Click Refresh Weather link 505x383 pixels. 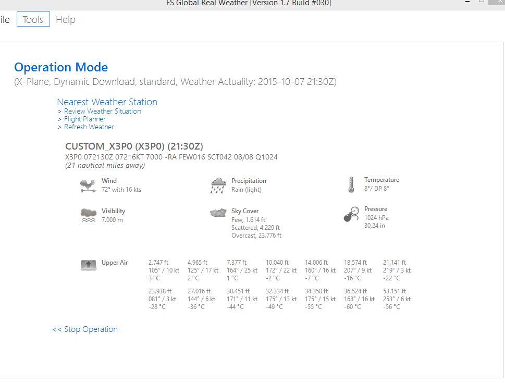coord(89,127)
